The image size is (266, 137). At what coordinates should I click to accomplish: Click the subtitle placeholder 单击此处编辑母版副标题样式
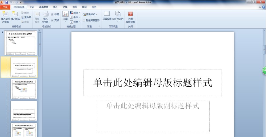pos(153,116)
